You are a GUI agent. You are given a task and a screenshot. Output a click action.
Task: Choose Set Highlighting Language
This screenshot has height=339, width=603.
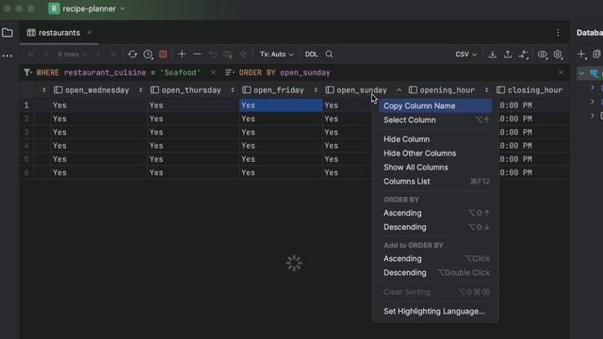[x=435, y=312]
